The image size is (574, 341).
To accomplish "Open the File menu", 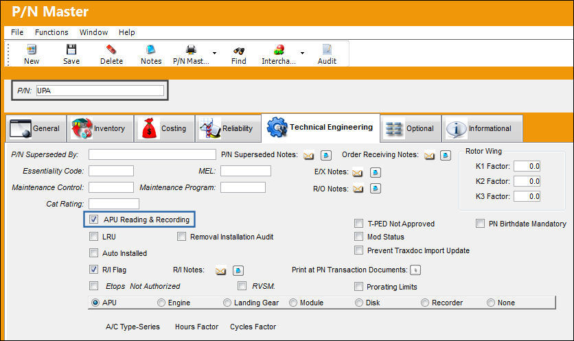I will (17, 32).
